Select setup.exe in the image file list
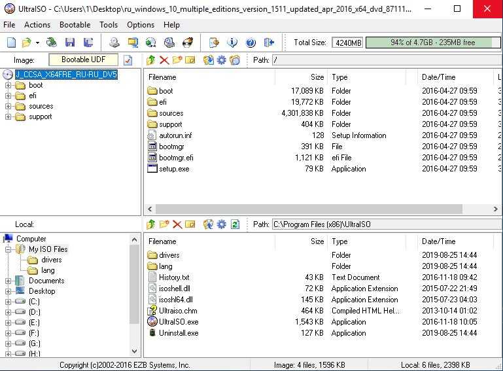Image resolution: width=503 pixels, height=371 pixels. click(174, 169)
